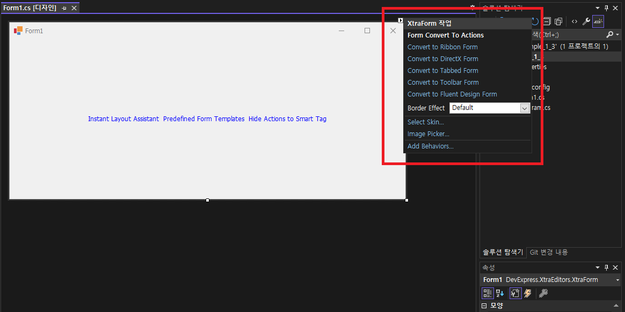Click the XtraForm 작업 header text
Viewport: 625px width, 312px height.
click(429, 23)
